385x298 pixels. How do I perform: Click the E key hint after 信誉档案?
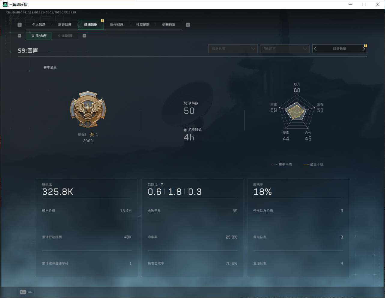coord(188,25)
